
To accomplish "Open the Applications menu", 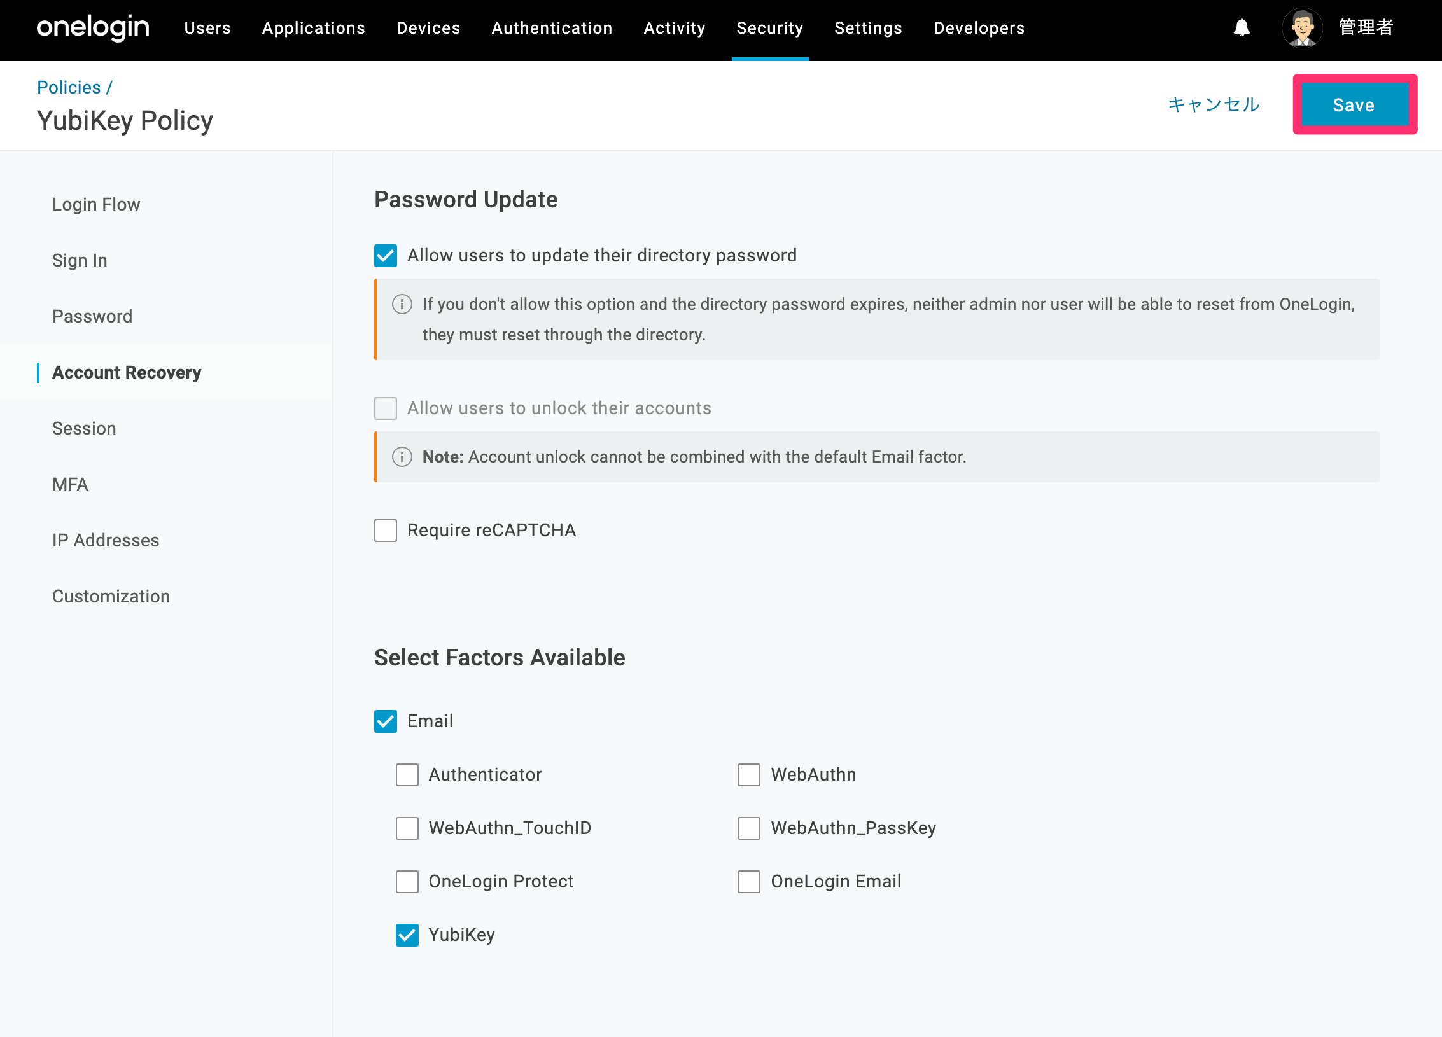I will (x=314, y=28).
